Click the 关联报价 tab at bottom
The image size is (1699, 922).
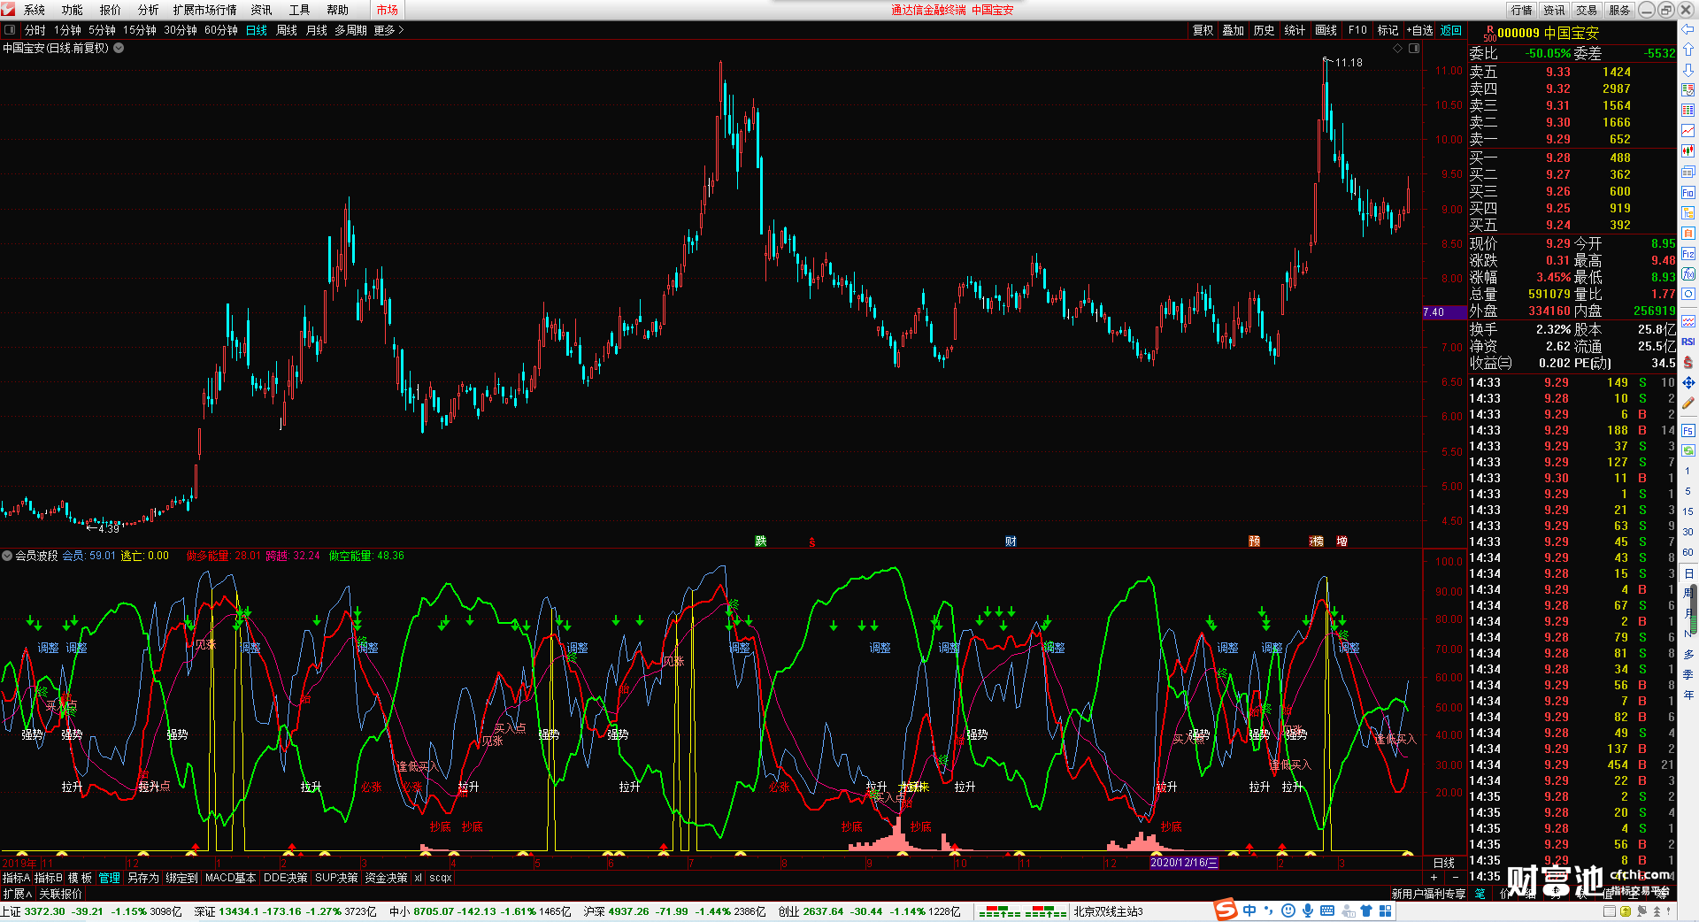[60, 894]
